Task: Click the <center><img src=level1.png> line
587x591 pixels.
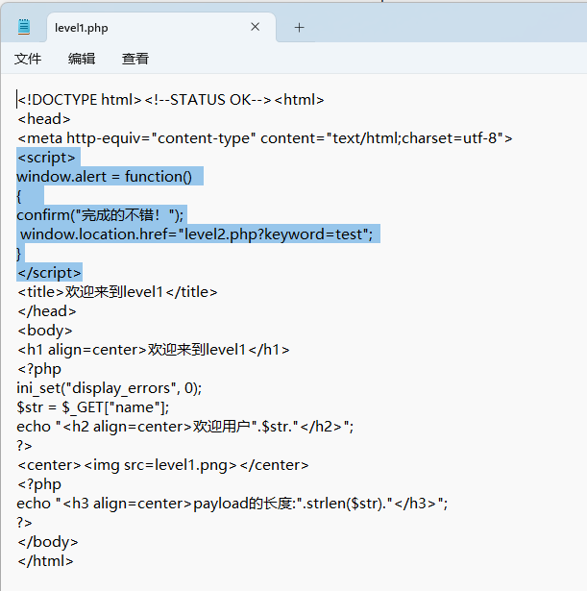Action: pyautogui.click(x=163, y=465)
